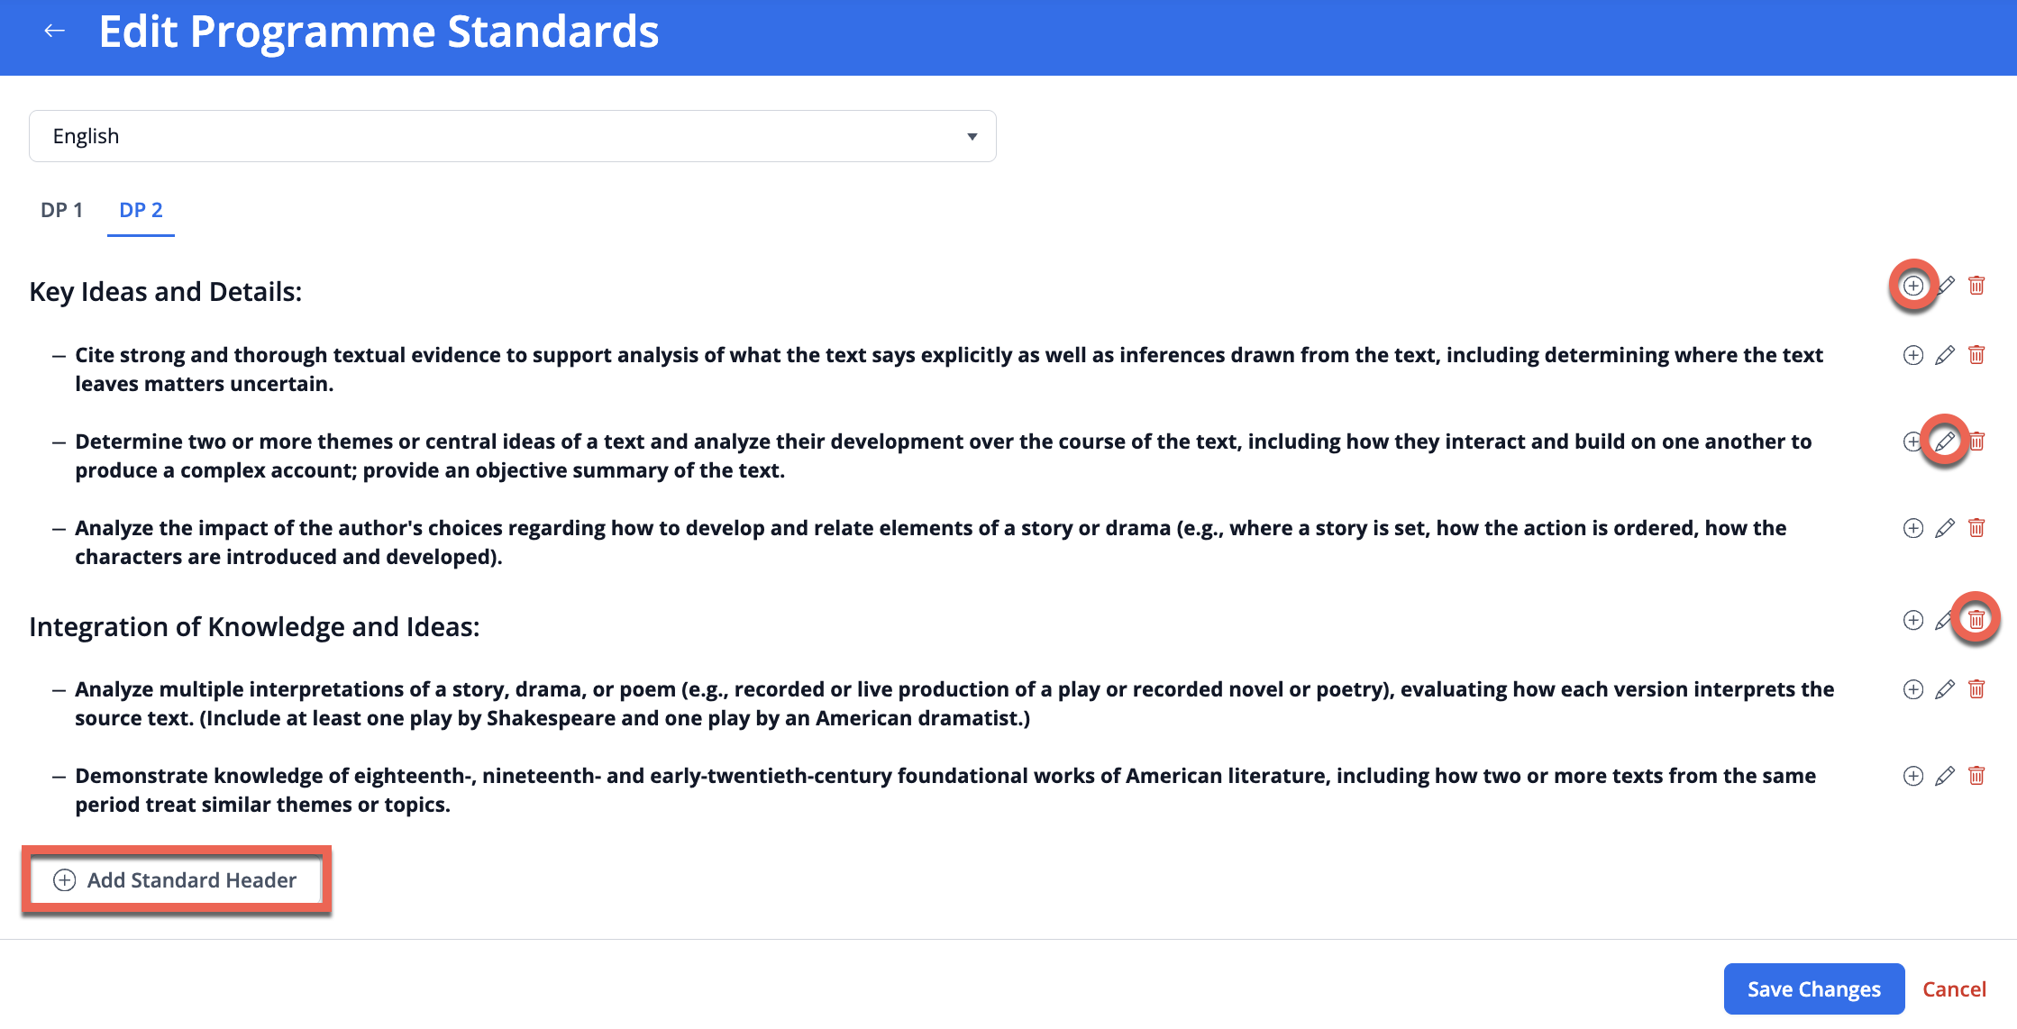Click the back arrow in the header
This screenshot has height=1029, width=2017.
coord(55,32)
